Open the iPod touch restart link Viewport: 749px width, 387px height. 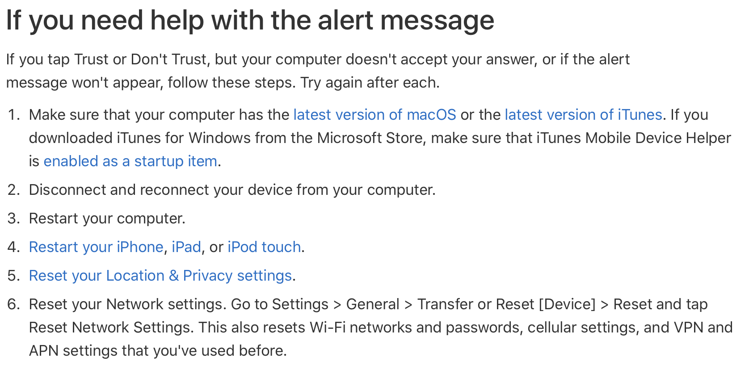264,247
